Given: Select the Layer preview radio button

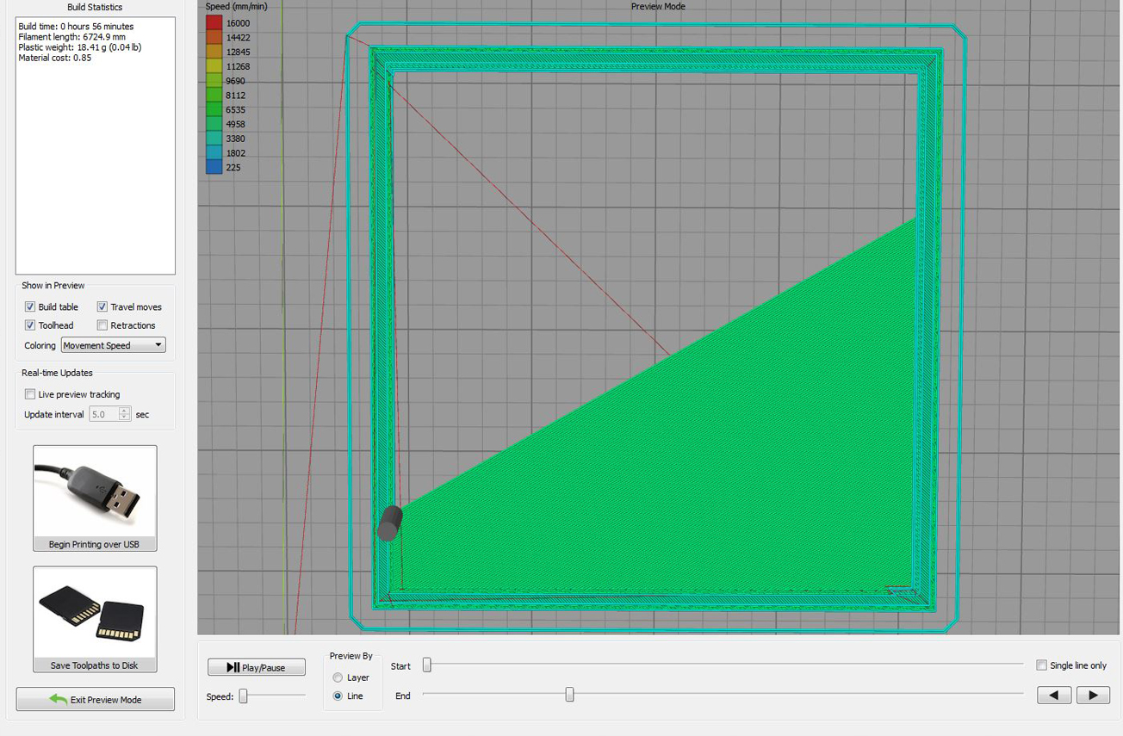Looking at the screenshot, I should [338, 677].
